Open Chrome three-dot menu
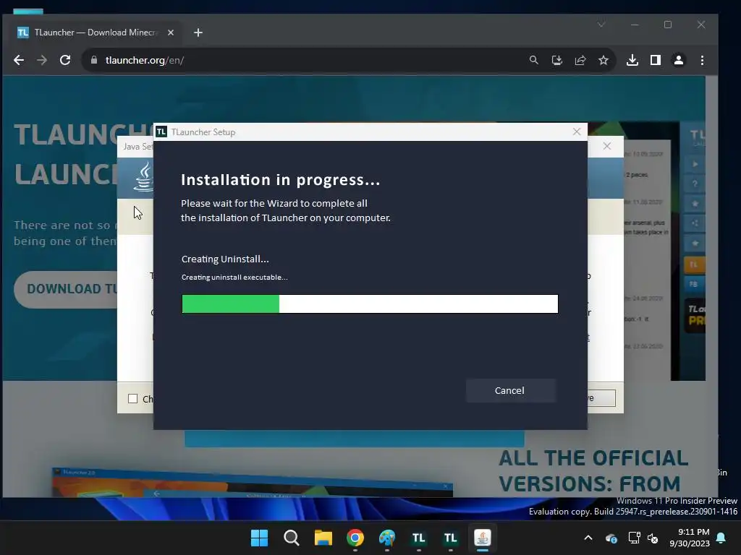This screenshot has height=555, width=741. pyautogui.click(x=702, y=60)
